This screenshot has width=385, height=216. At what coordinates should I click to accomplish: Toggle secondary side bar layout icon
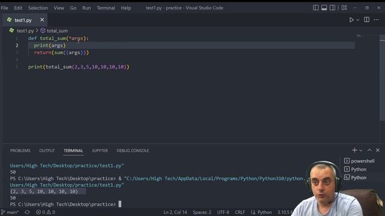pyautogui.click(x=332, y=8)
